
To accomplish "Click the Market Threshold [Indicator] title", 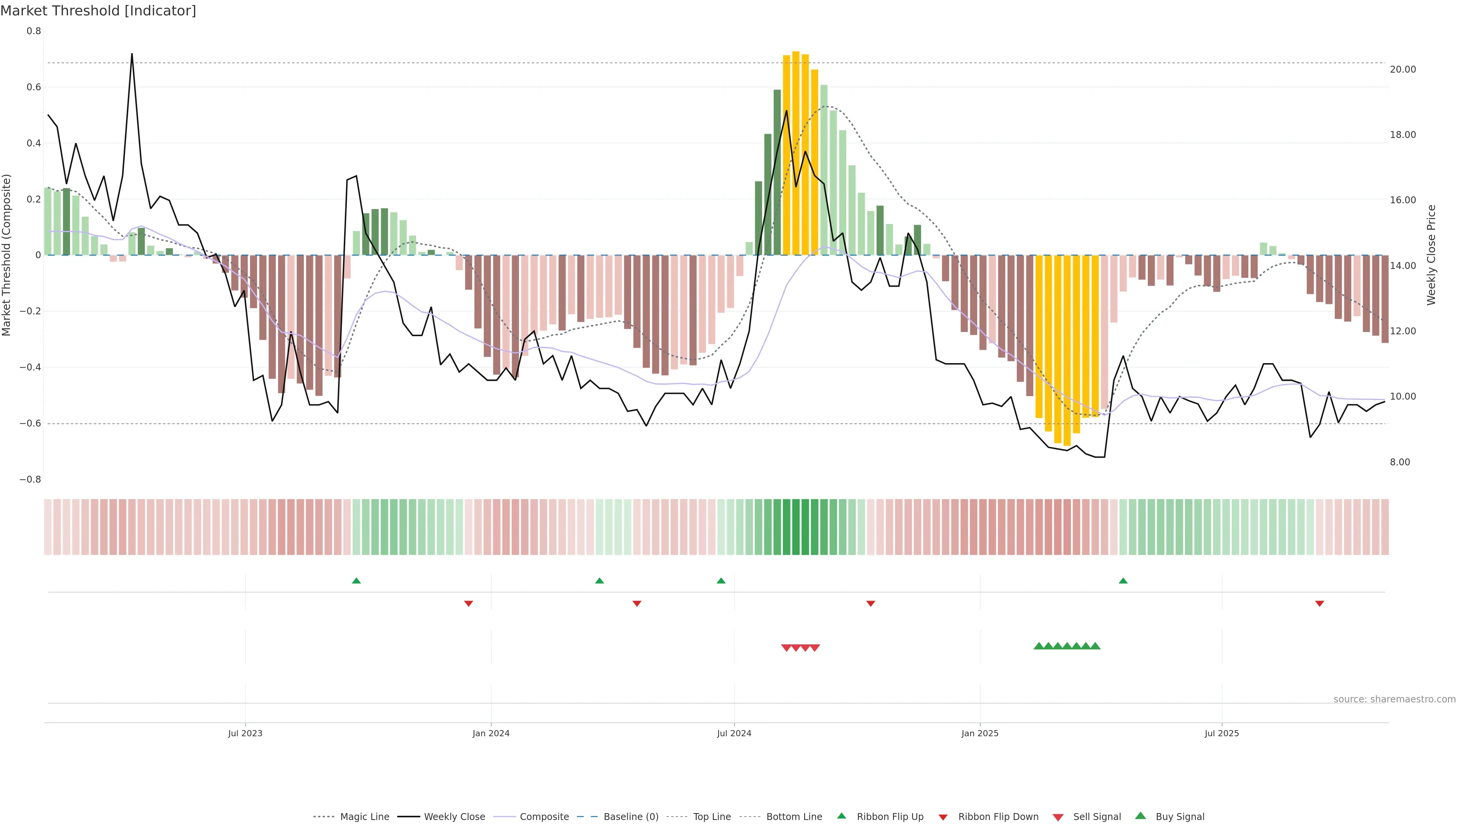I will pos(98,11).
